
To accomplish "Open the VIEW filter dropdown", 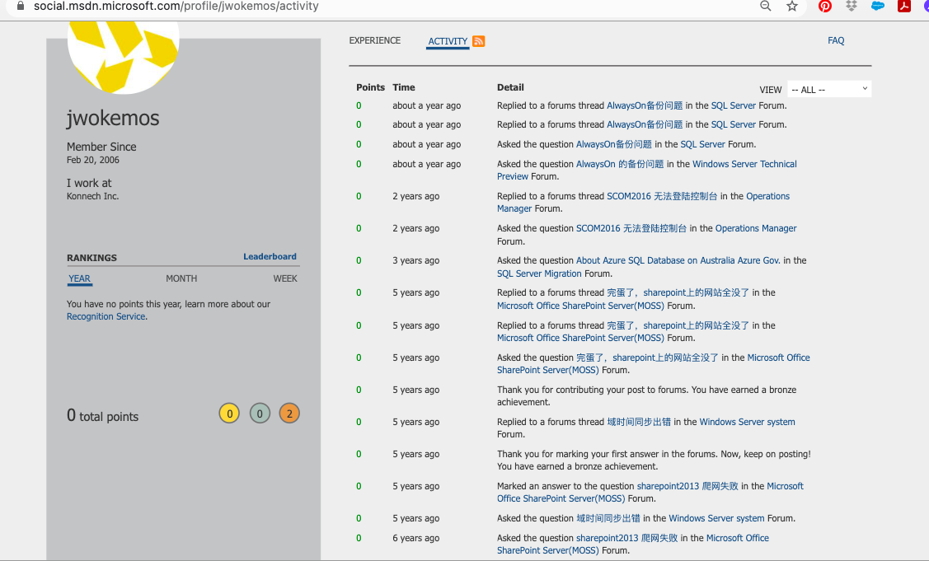I will coord(829,90).
